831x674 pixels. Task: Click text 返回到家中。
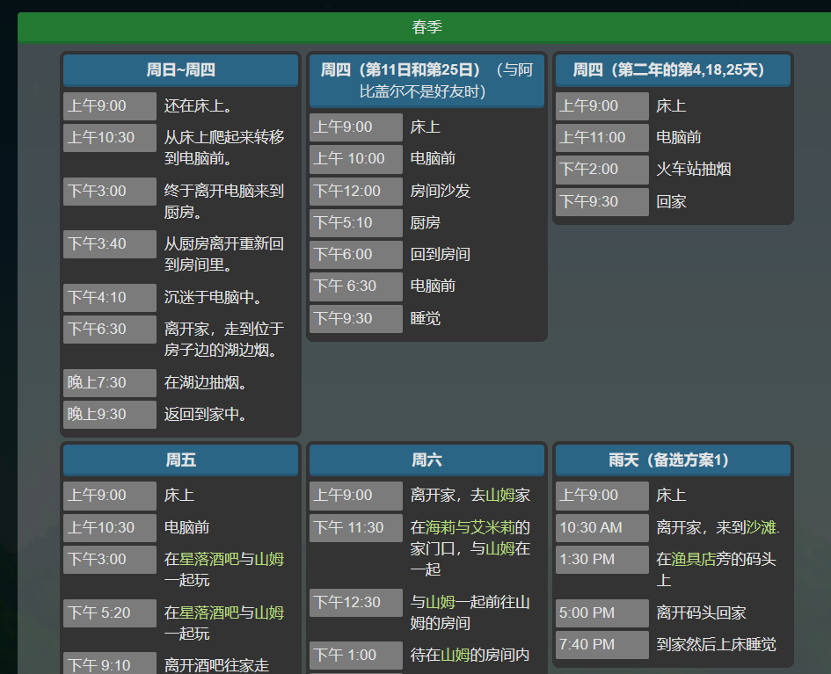click(206, 415)
